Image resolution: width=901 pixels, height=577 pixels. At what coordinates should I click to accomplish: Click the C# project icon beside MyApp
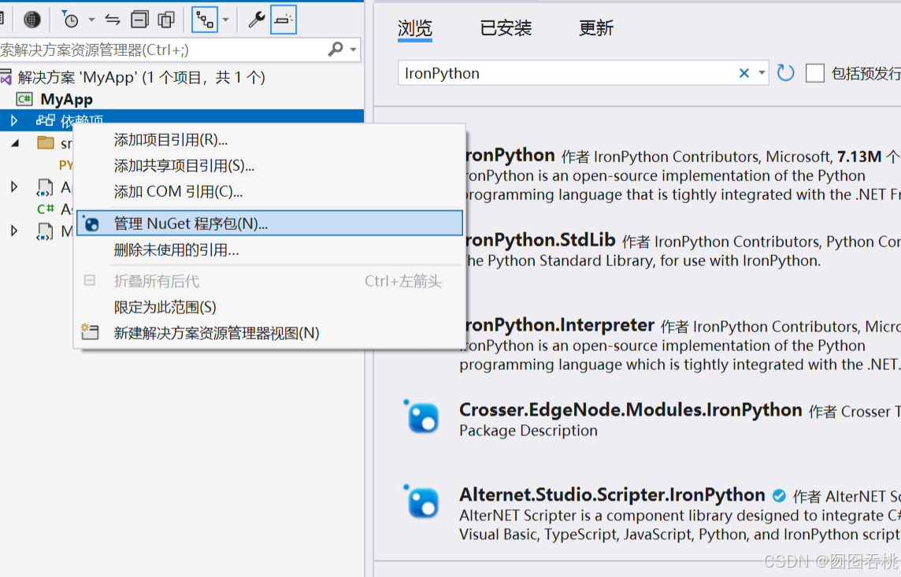pos(24,99)
